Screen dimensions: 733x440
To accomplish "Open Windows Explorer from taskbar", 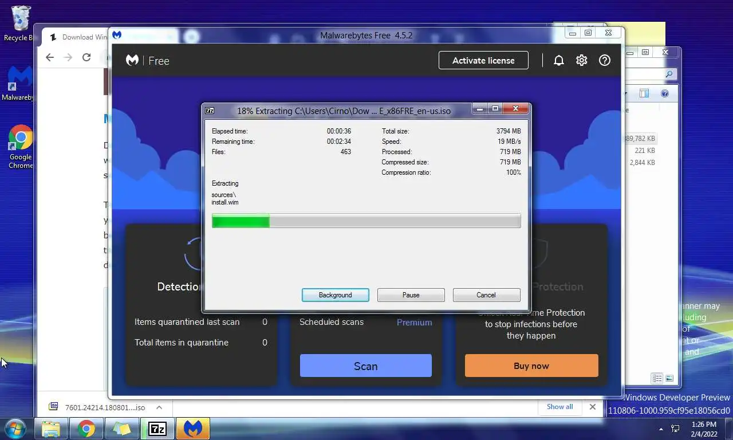I will click(x=51, y=429).
